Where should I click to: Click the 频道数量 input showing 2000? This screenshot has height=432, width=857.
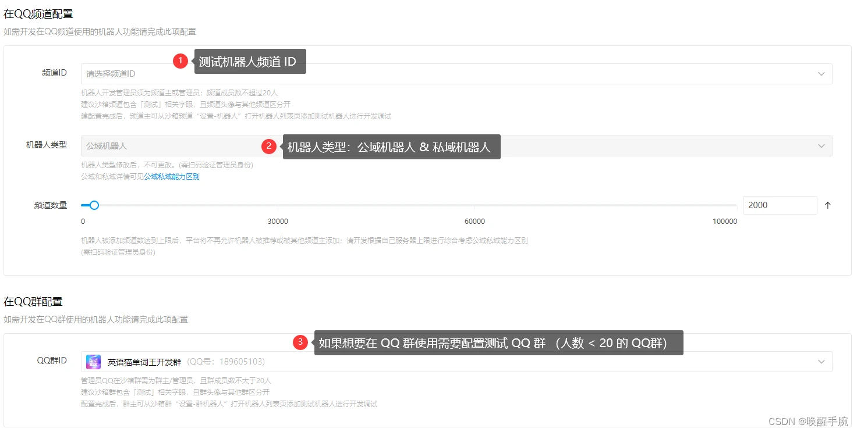pos(780,205)
